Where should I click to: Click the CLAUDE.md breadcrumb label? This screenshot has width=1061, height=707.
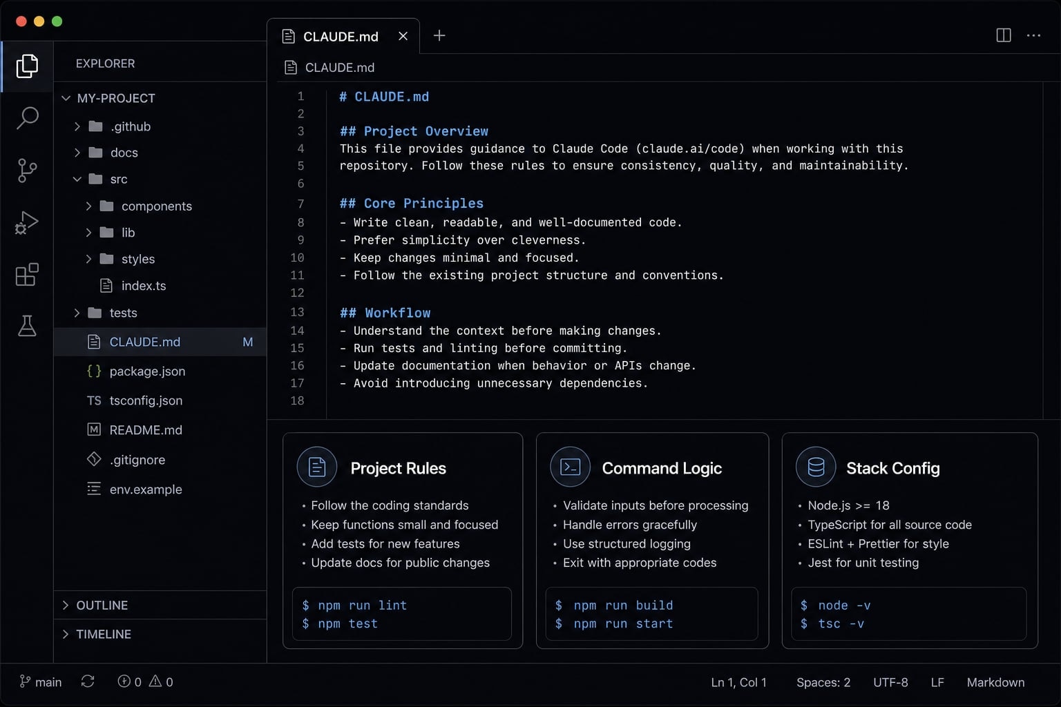pyautogui.click(x=340, y=67)
